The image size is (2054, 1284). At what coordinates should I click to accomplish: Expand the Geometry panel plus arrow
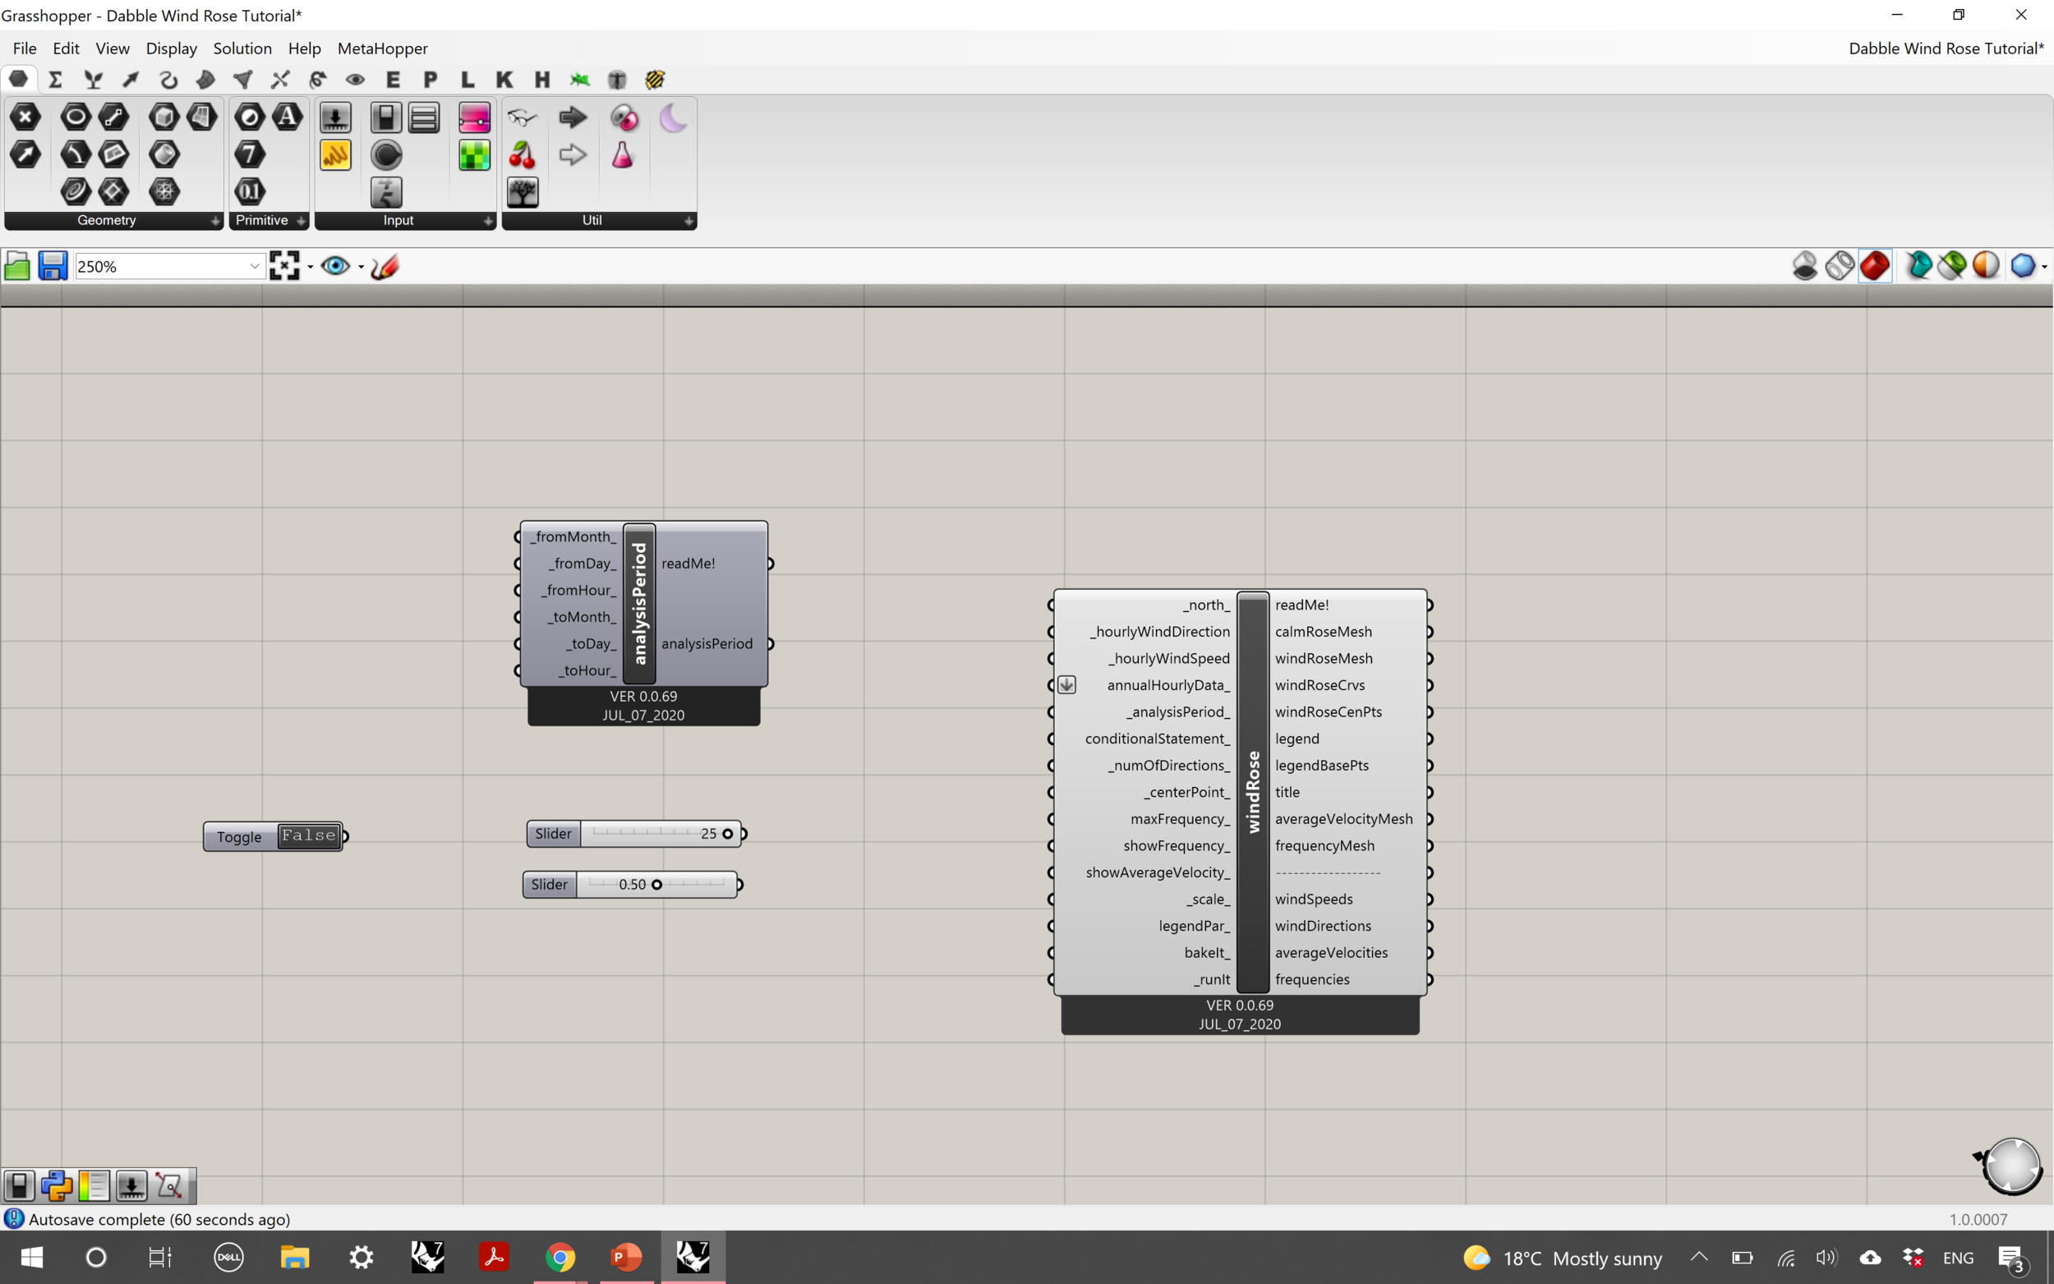(214, 221)
